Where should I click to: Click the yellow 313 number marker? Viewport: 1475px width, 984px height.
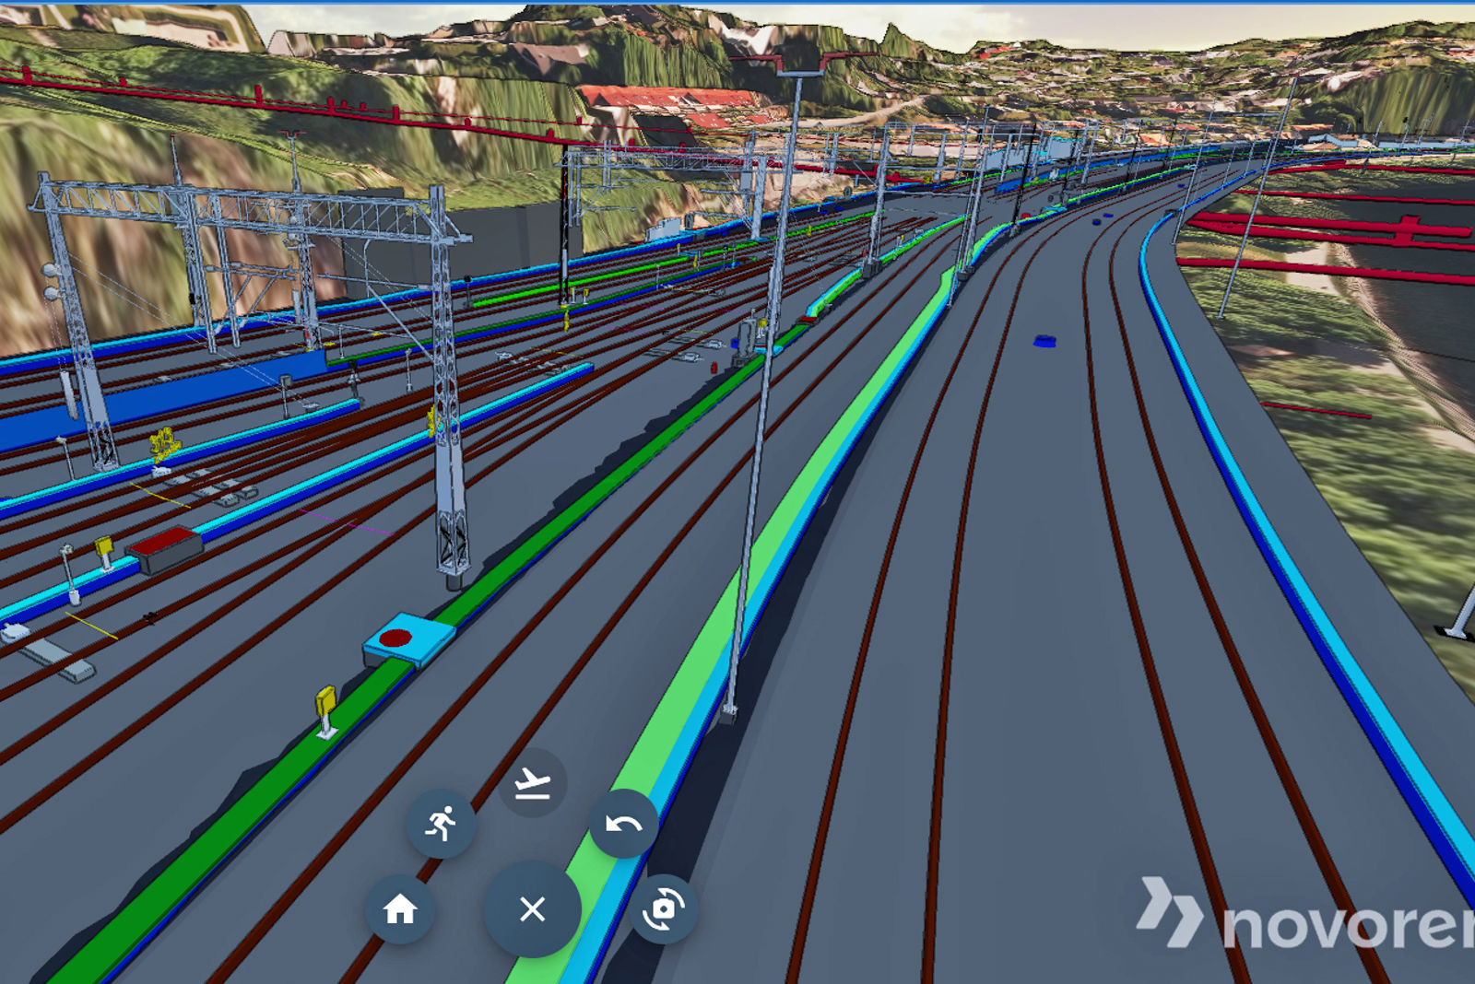[x=164, y=444]
